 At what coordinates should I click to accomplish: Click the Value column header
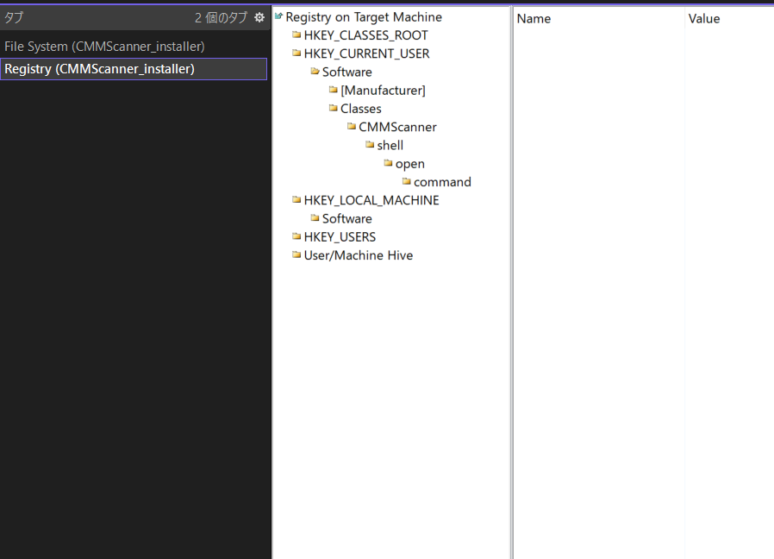coord(729,19)
